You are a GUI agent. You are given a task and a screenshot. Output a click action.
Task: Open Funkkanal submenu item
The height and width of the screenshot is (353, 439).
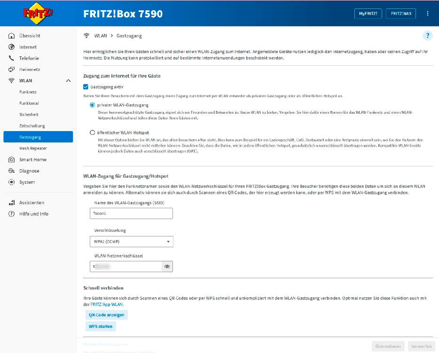click(29, 103)
